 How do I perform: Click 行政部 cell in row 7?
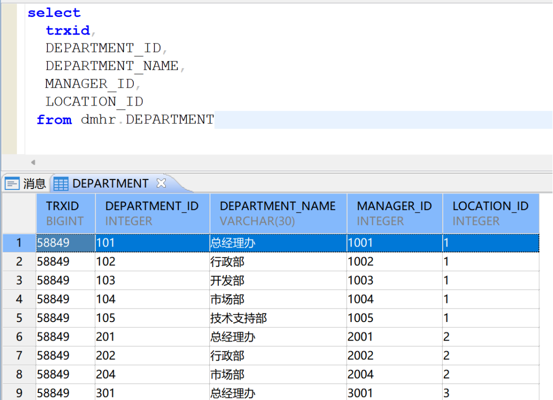pyautogui.click(x=278, y=355)
